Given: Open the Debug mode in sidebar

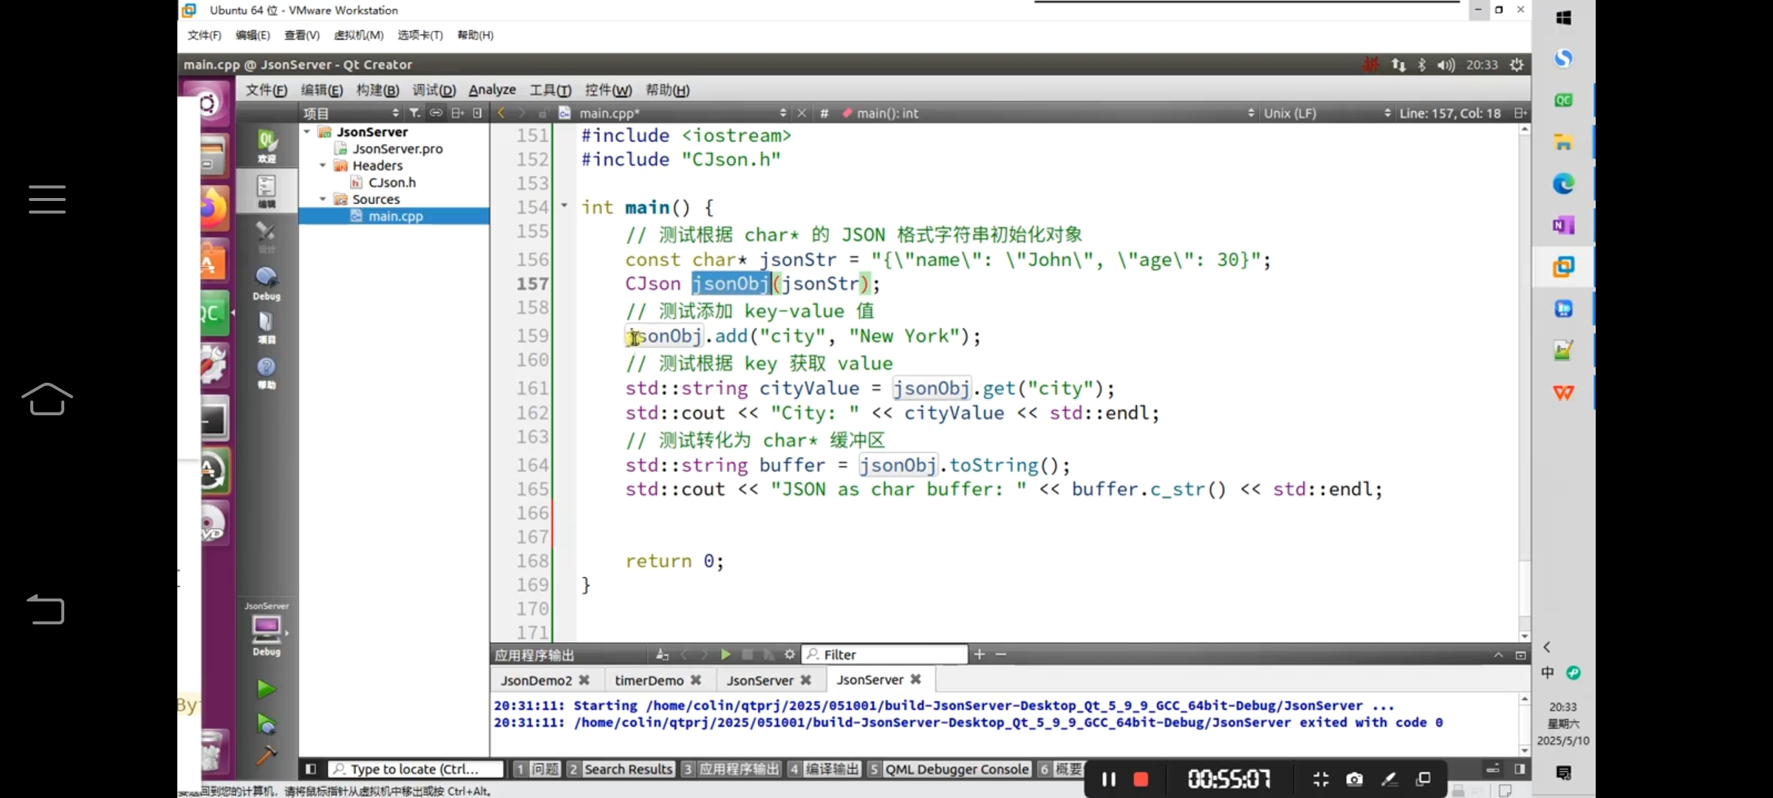Looking at the screenshot, I should click(x=266, y=283).
